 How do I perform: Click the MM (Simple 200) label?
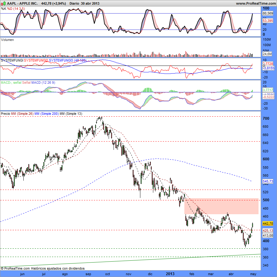point(46,114)
